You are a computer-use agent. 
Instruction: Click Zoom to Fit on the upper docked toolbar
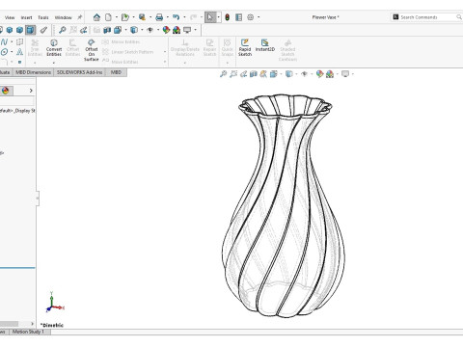(x=63, y=30)
